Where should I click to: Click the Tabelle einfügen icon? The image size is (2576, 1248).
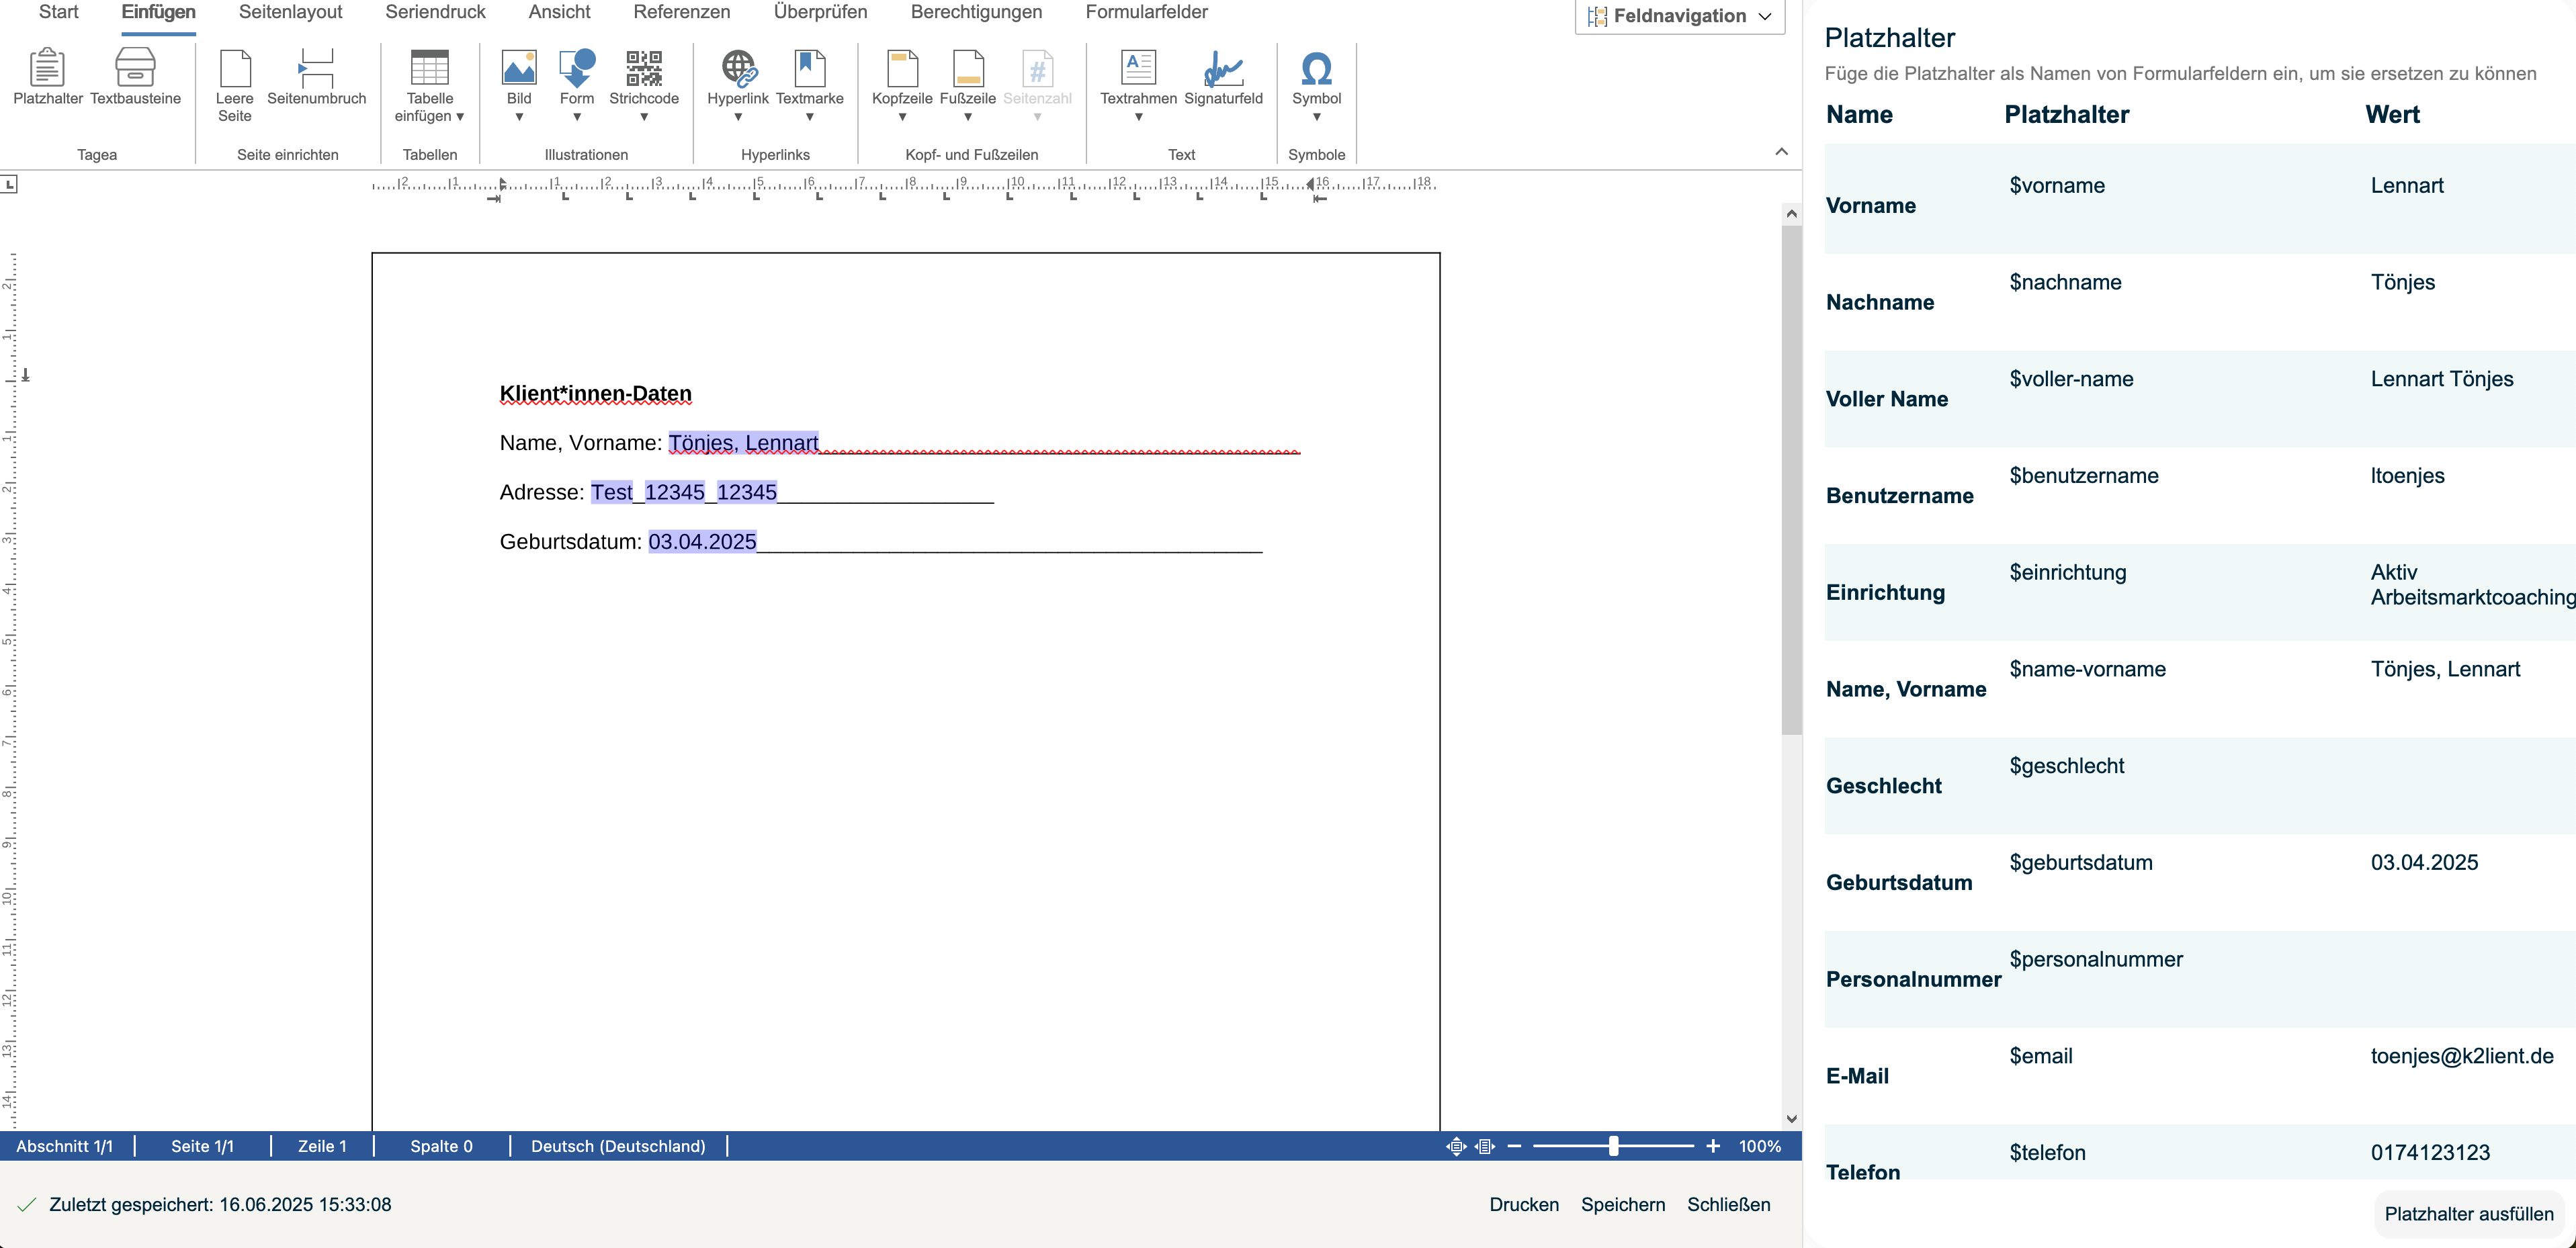click(x=430, y=68)
